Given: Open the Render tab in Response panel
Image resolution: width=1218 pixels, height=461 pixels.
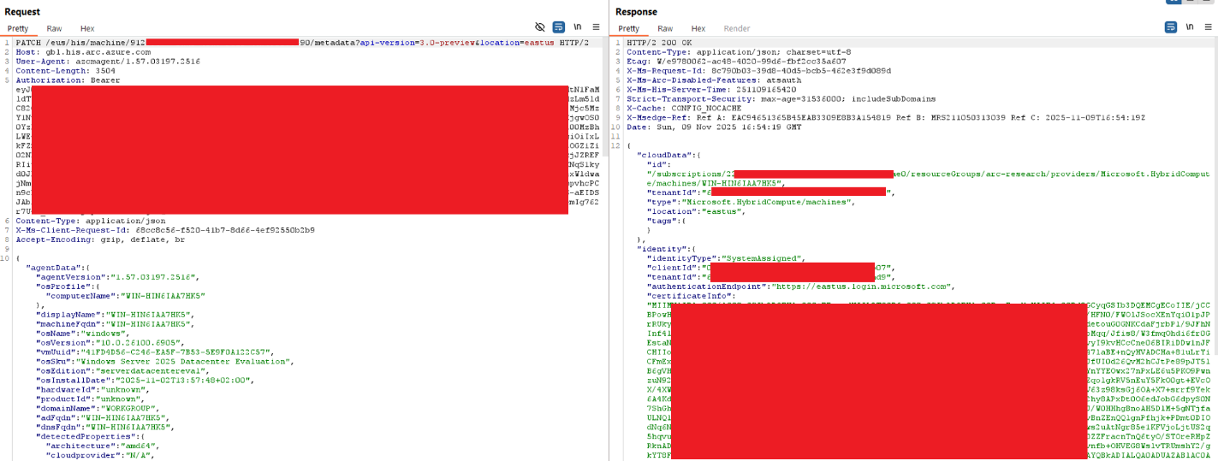Looking at the screenshot, I should coord(736,29).
